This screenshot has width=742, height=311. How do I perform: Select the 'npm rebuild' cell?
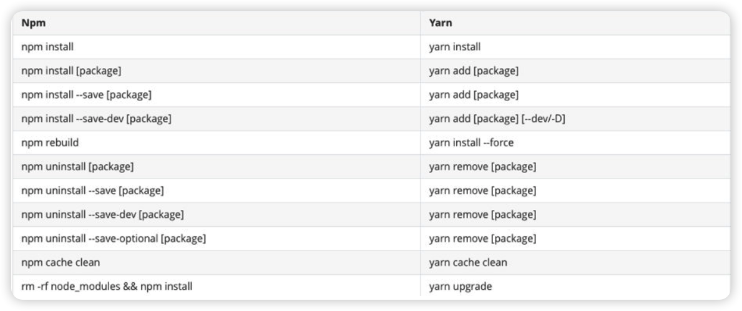point(217,142)
